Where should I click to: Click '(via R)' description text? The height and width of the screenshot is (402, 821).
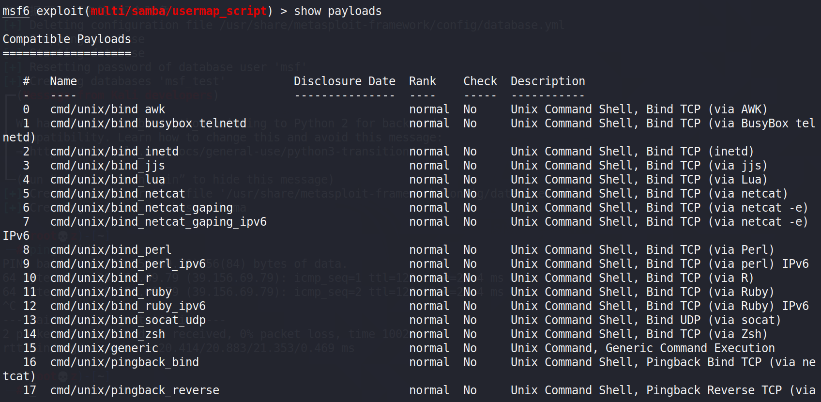pyautogui.click(x=731, y=278)
